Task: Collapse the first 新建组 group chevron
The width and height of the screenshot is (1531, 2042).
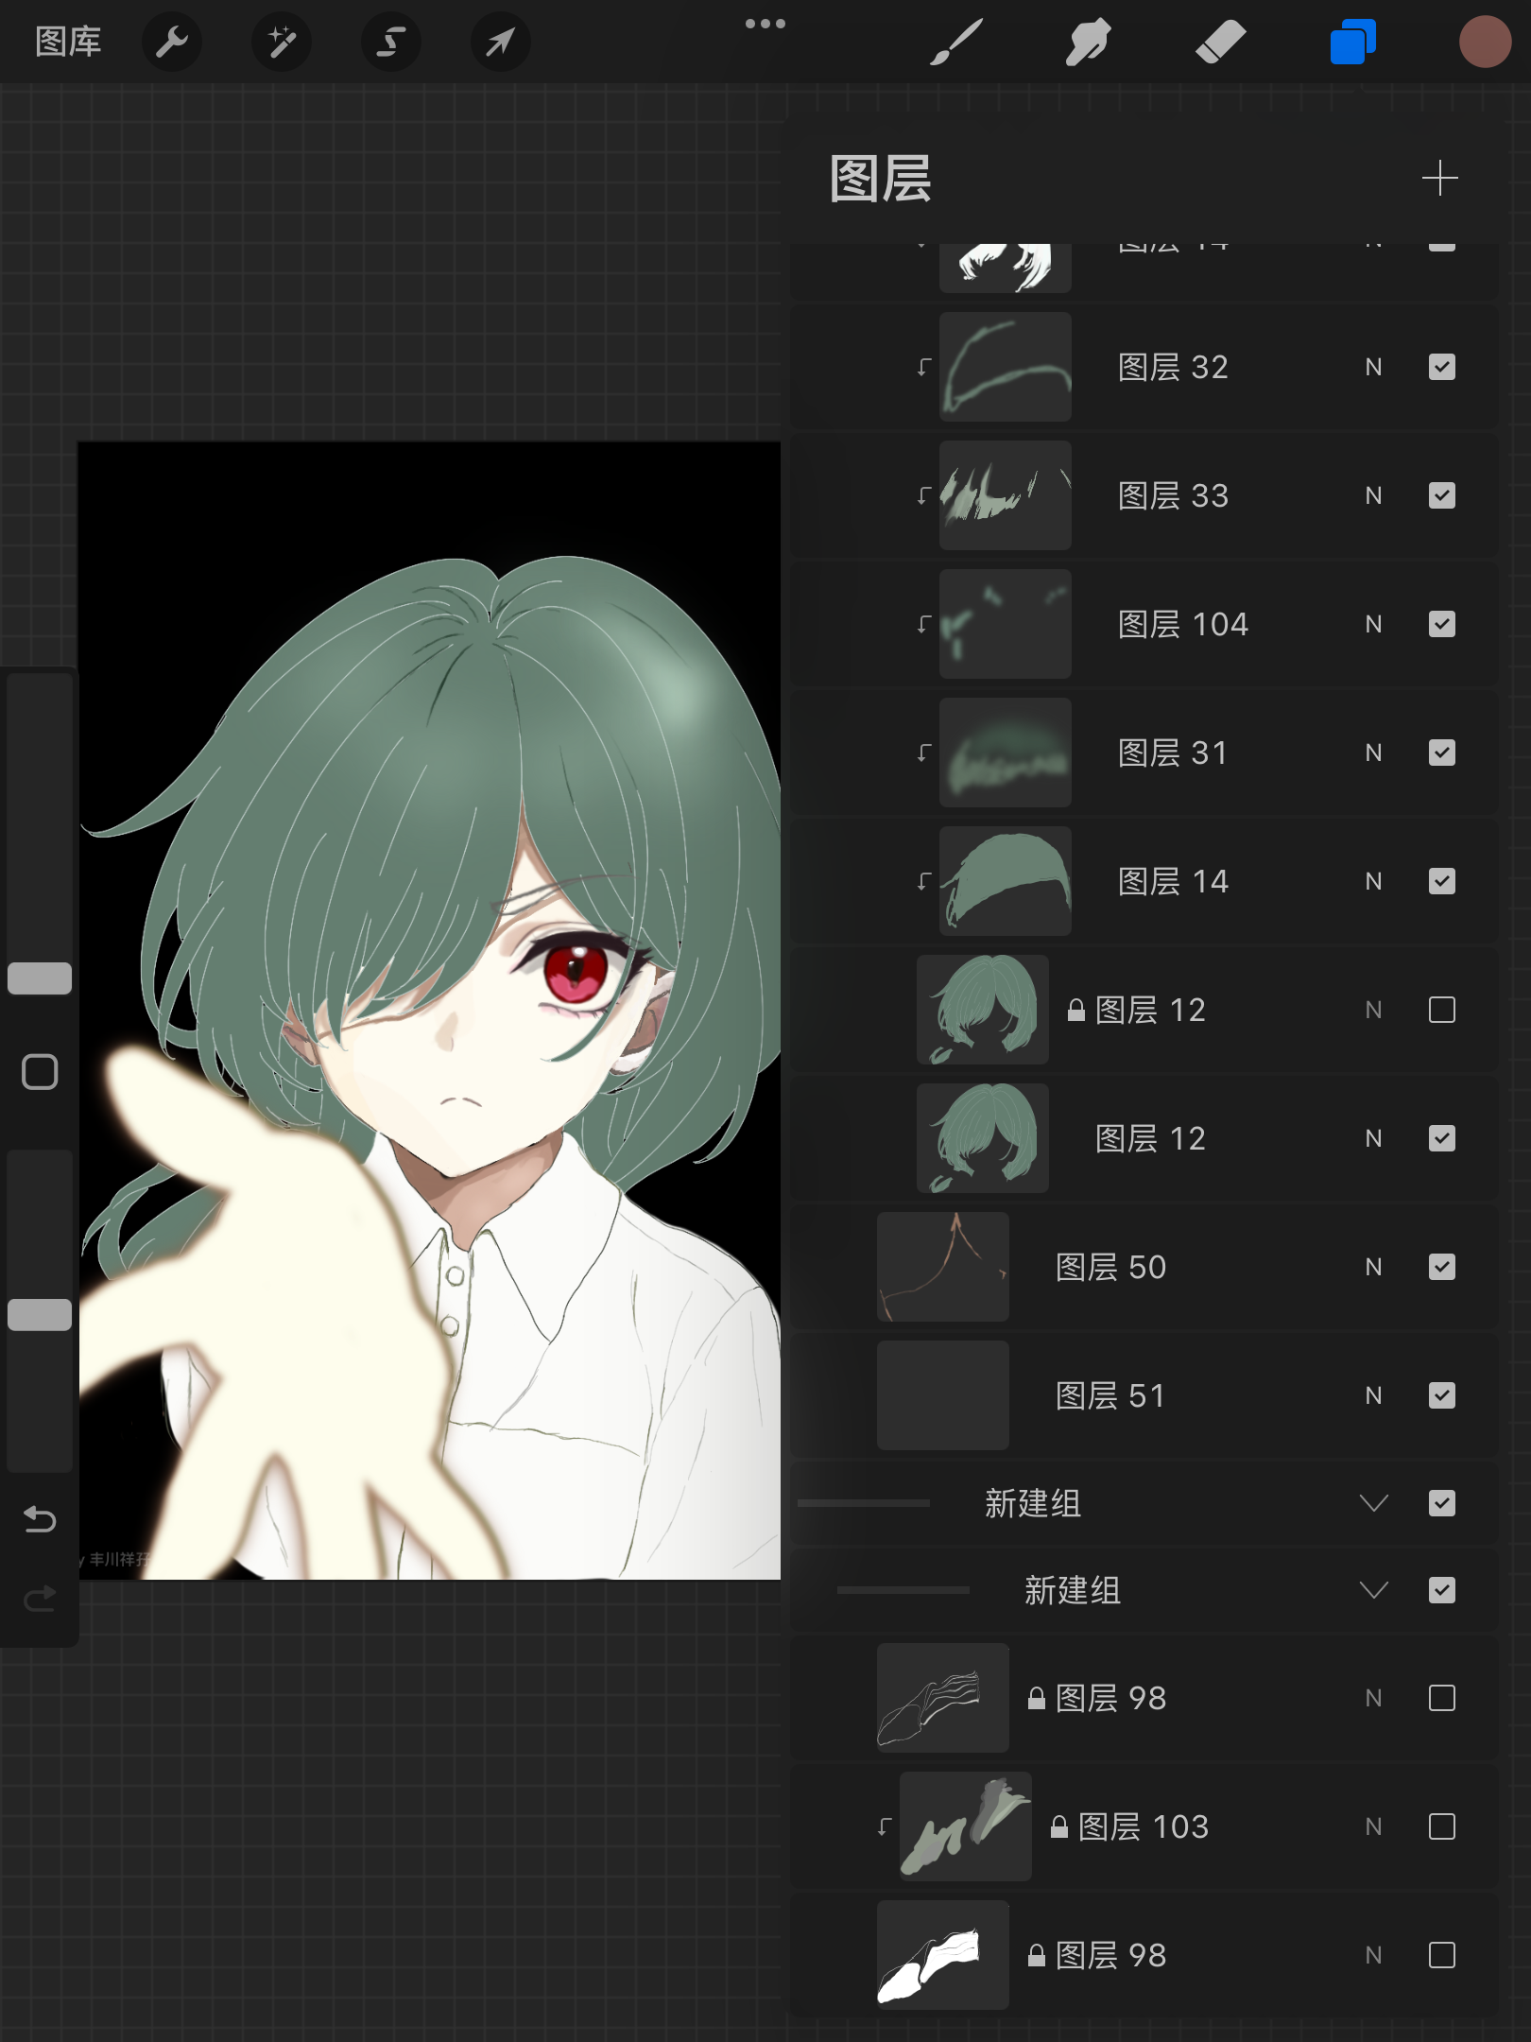Action: [1373, 1503]
